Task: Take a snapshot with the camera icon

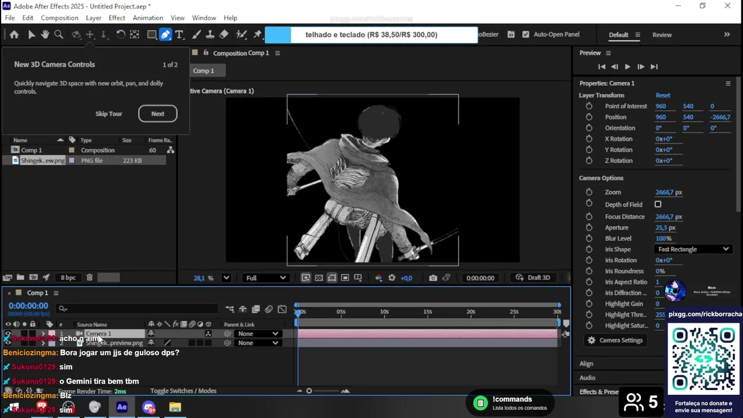Action: point(433,278)
